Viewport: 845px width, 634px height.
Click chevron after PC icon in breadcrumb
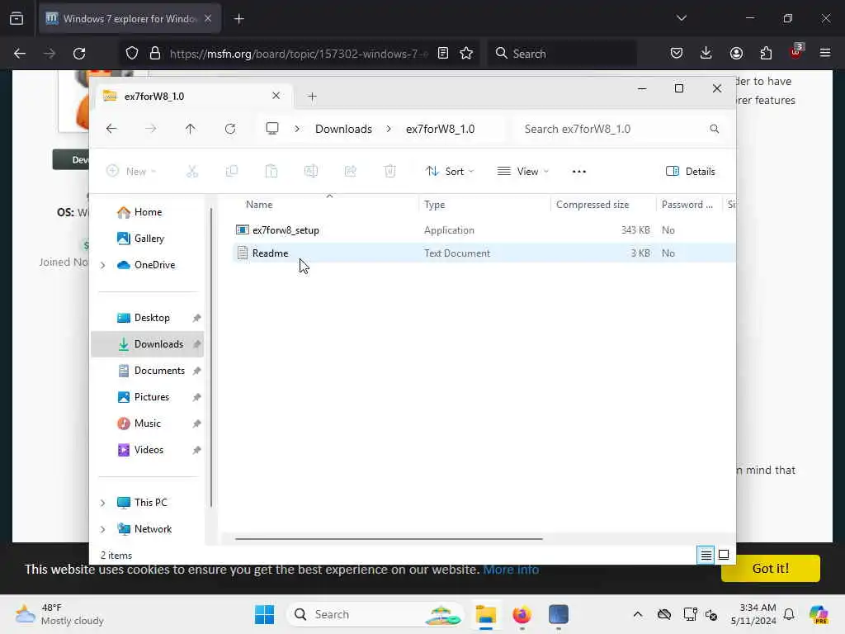(x=297, y=129)
